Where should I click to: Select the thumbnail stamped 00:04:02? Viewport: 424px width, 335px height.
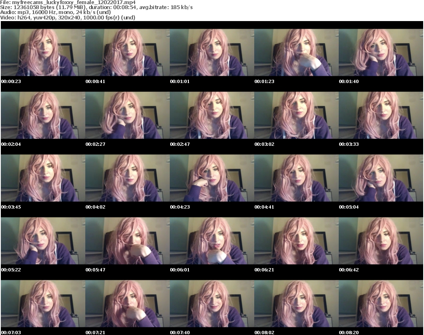tap(128, 178)
